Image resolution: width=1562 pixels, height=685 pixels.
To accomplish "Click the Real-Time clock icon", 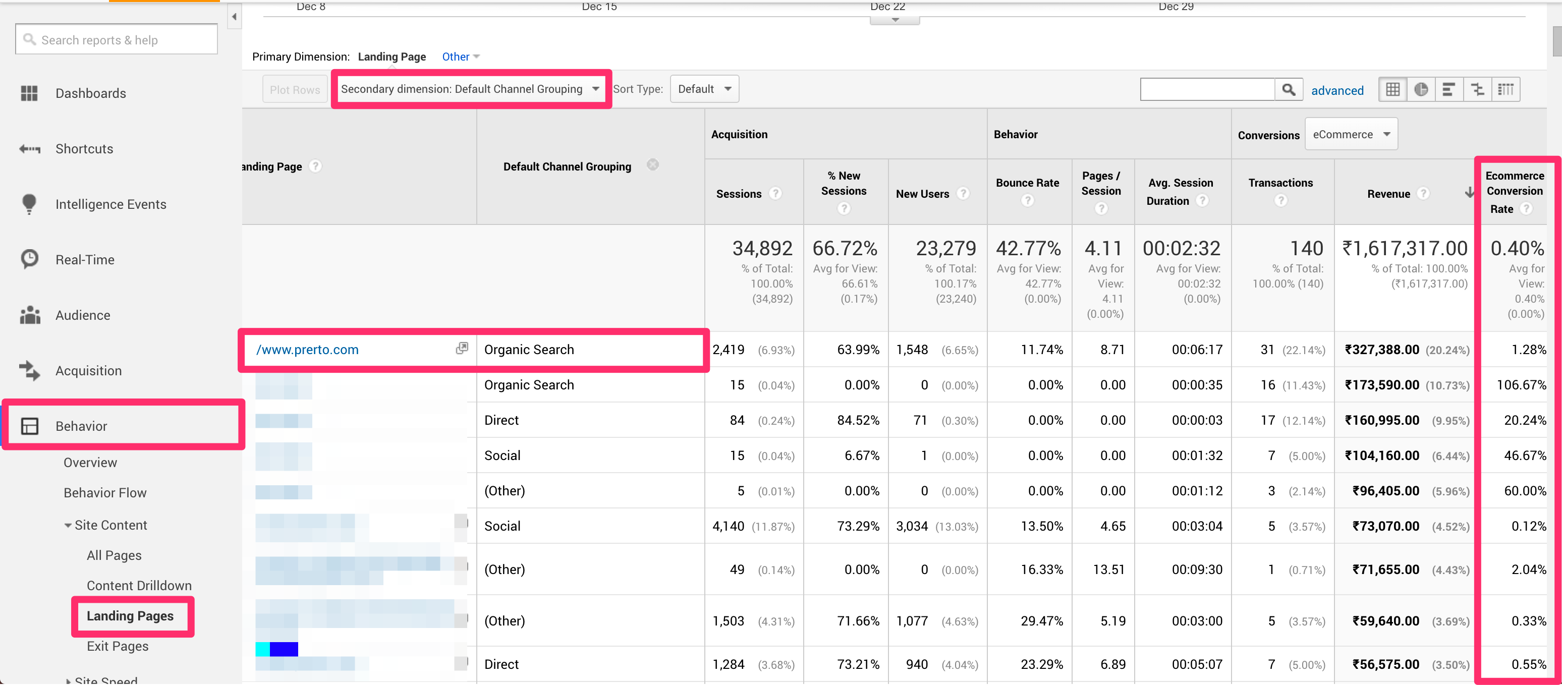I will [x=29, y=259].
